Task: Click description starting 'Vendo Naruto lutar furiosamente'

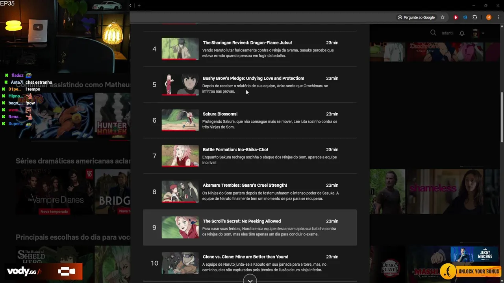Action: click(x=268, y=53)
